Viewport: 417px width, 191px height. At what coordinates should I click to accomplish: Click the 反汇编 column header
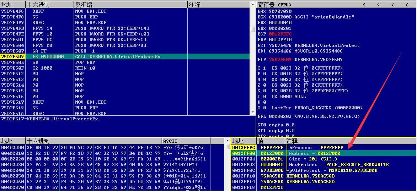point(130,5)
